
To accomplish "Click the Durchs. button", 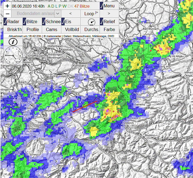I will [90, 29].
